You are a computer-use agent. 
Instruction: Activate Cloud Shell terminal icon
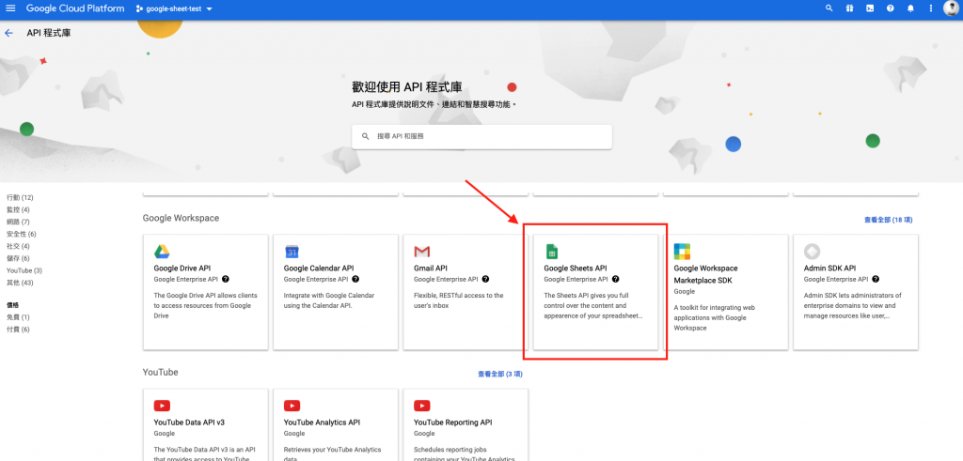click(870, 8)
